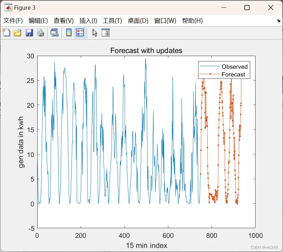Print the figure using printer icon

(41, 33)
